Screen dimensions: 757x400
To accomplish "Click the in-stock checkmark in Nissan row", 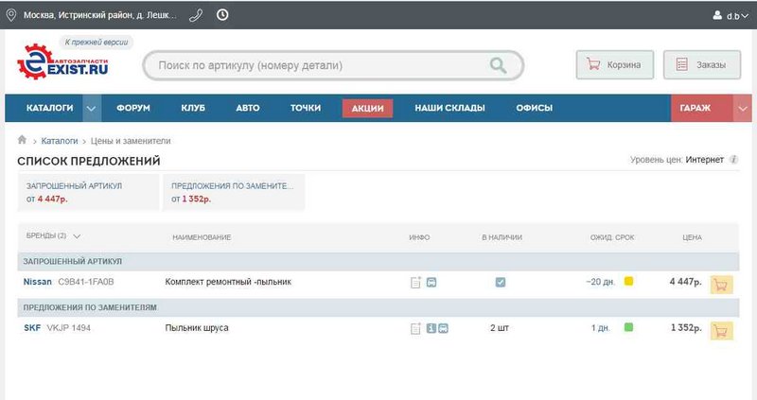I will pyautogui.click(x=501, y=282).
